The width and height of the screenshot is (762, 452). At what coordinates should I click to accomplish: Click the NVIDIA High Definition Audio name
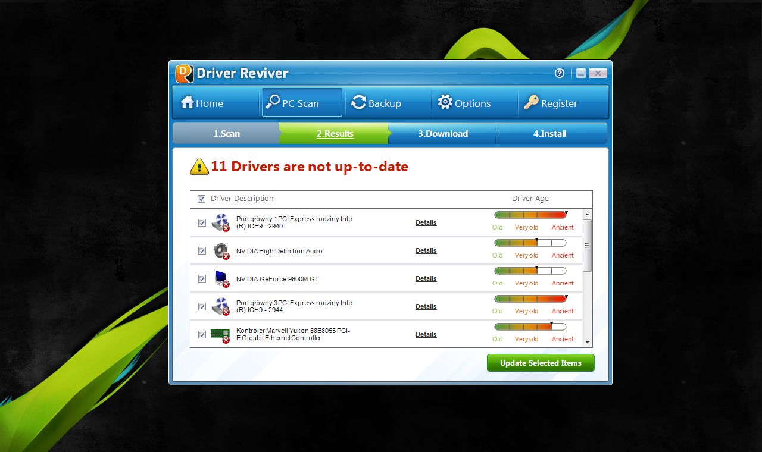click(279, 251)
